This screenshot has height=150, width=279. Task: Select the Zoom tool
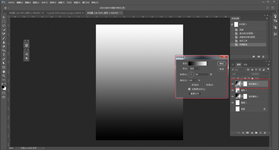(x=4, y=76)
